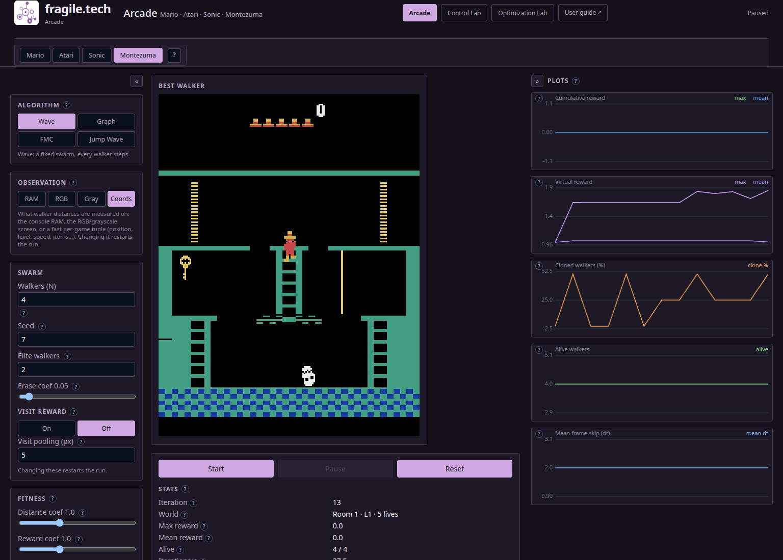Image resolution: width=783 pixels, height=560 pixels.
Task: Click the Erase coef help icon
Action: [x=75, y=386]
